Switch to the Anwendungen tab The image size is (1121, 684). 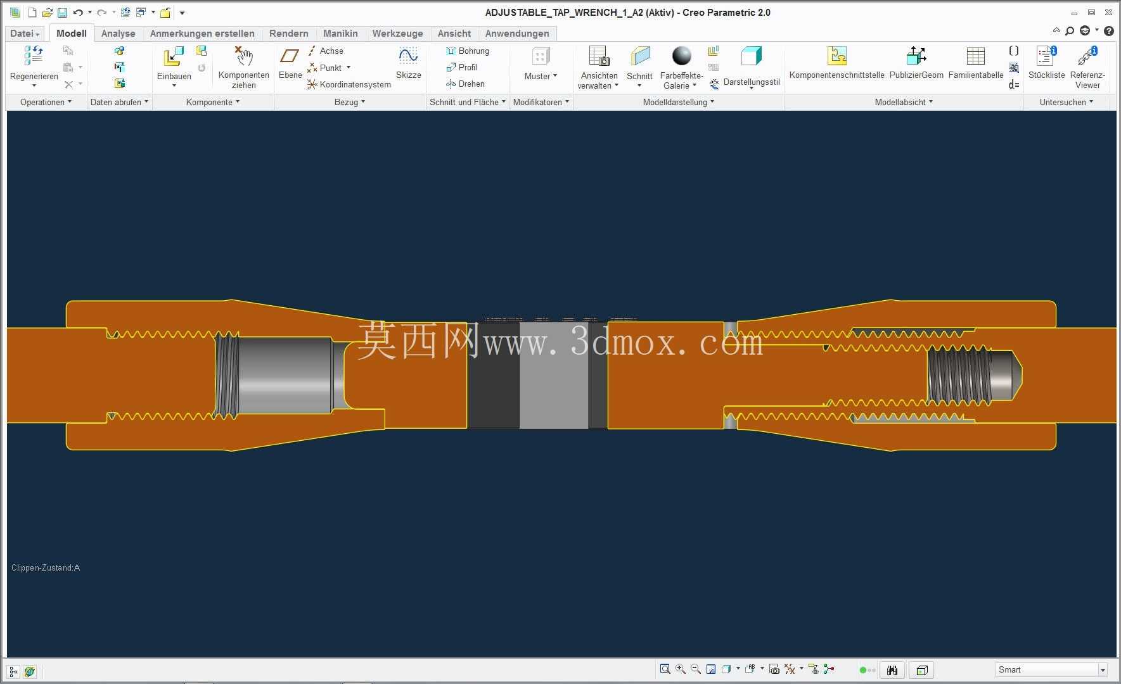517,34
